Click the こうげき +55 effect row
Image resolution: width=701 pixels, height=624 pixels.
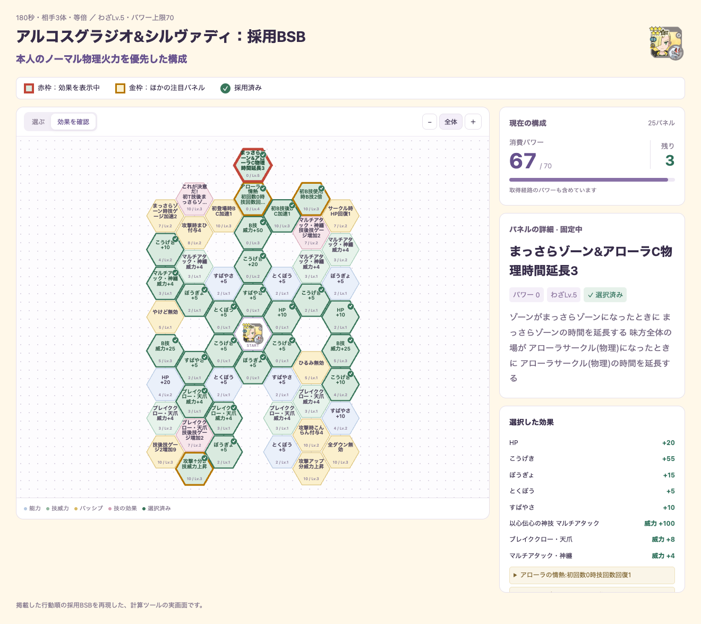[x=592, y=459]
